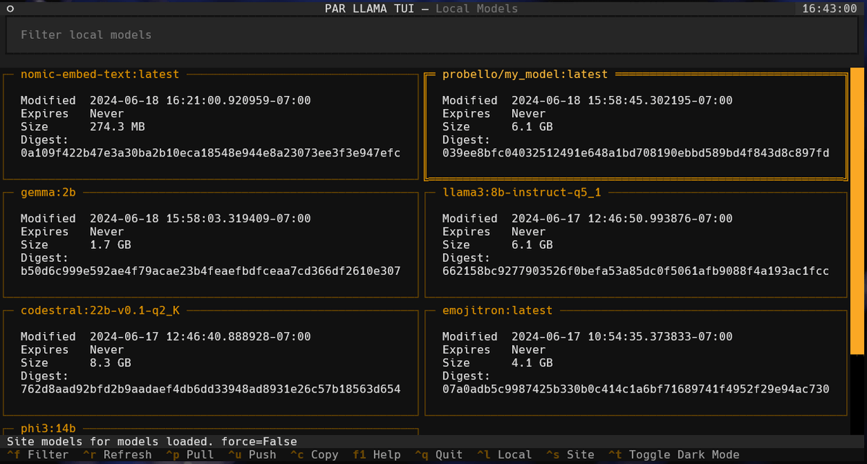Screen dimensions: 867x464
Task: Click the 4.1 GB size value
Action: 532,363
